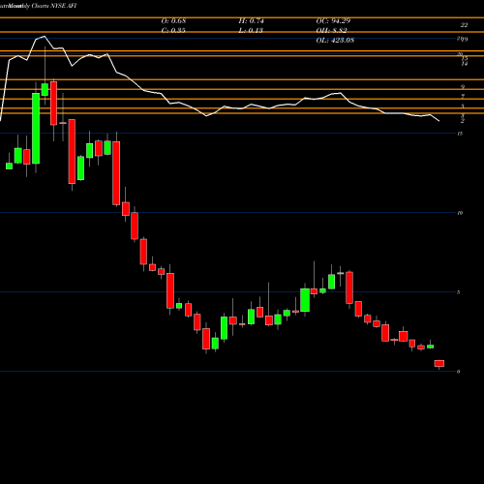The width and height of the screenshot is (484, 484).
Task: Click the tallest green candlestick body
Action: pyautogui.click(x=36, y=129)
